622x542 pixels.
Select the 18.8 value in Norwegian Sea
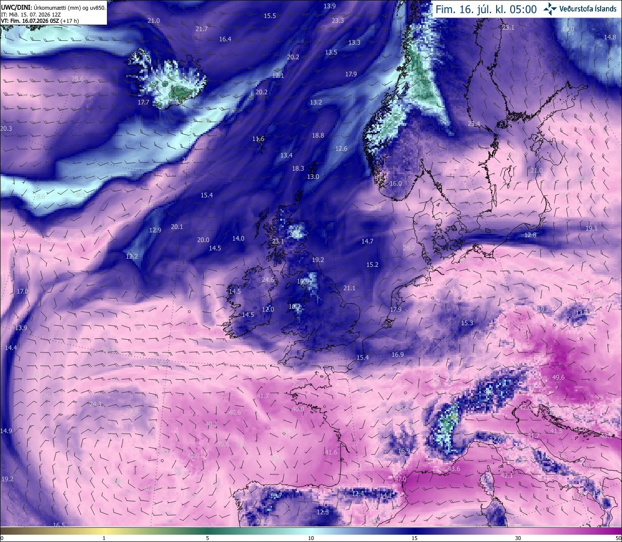318,135
